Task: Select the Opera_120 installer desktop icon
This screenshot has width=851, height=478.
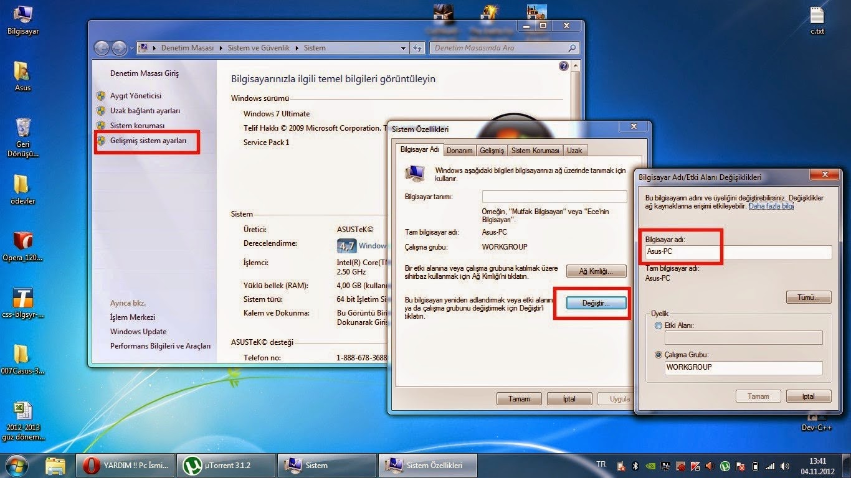Action: coord(23,246)
